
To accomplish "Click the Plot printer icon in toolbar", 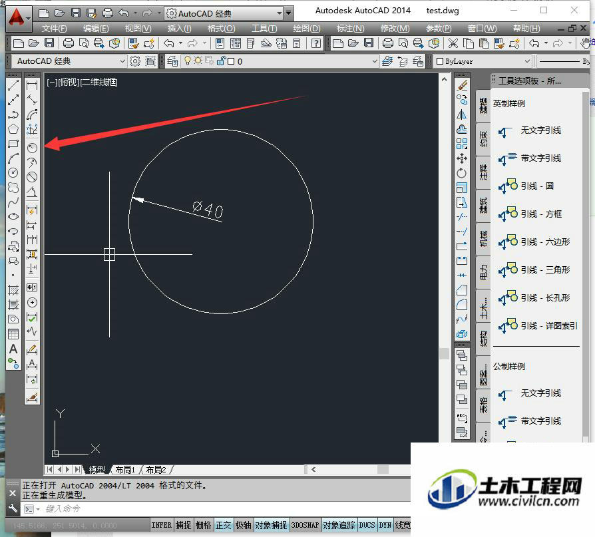I will coord(69,43).
